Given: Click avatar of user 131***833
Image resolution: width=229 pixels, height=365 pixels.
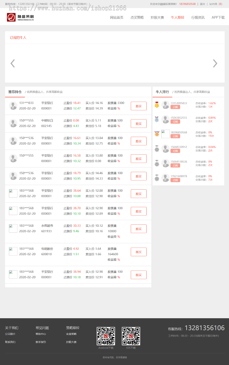Looking at the screenshot, I should [x=13, y=106].
